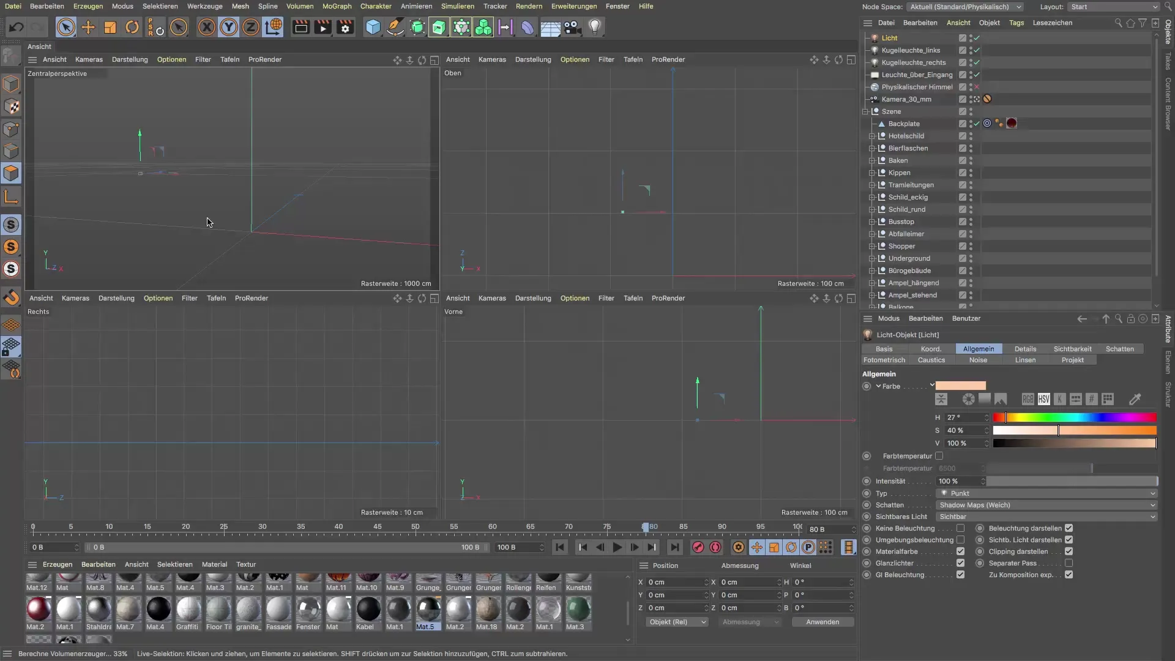Click the deformer bend icon
Screen dimensions: 1175x661
click(x=528, y=27)
